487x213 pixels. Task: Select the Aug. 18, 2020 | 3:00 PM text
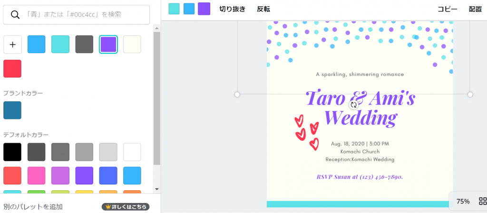(x=360, y=144)
